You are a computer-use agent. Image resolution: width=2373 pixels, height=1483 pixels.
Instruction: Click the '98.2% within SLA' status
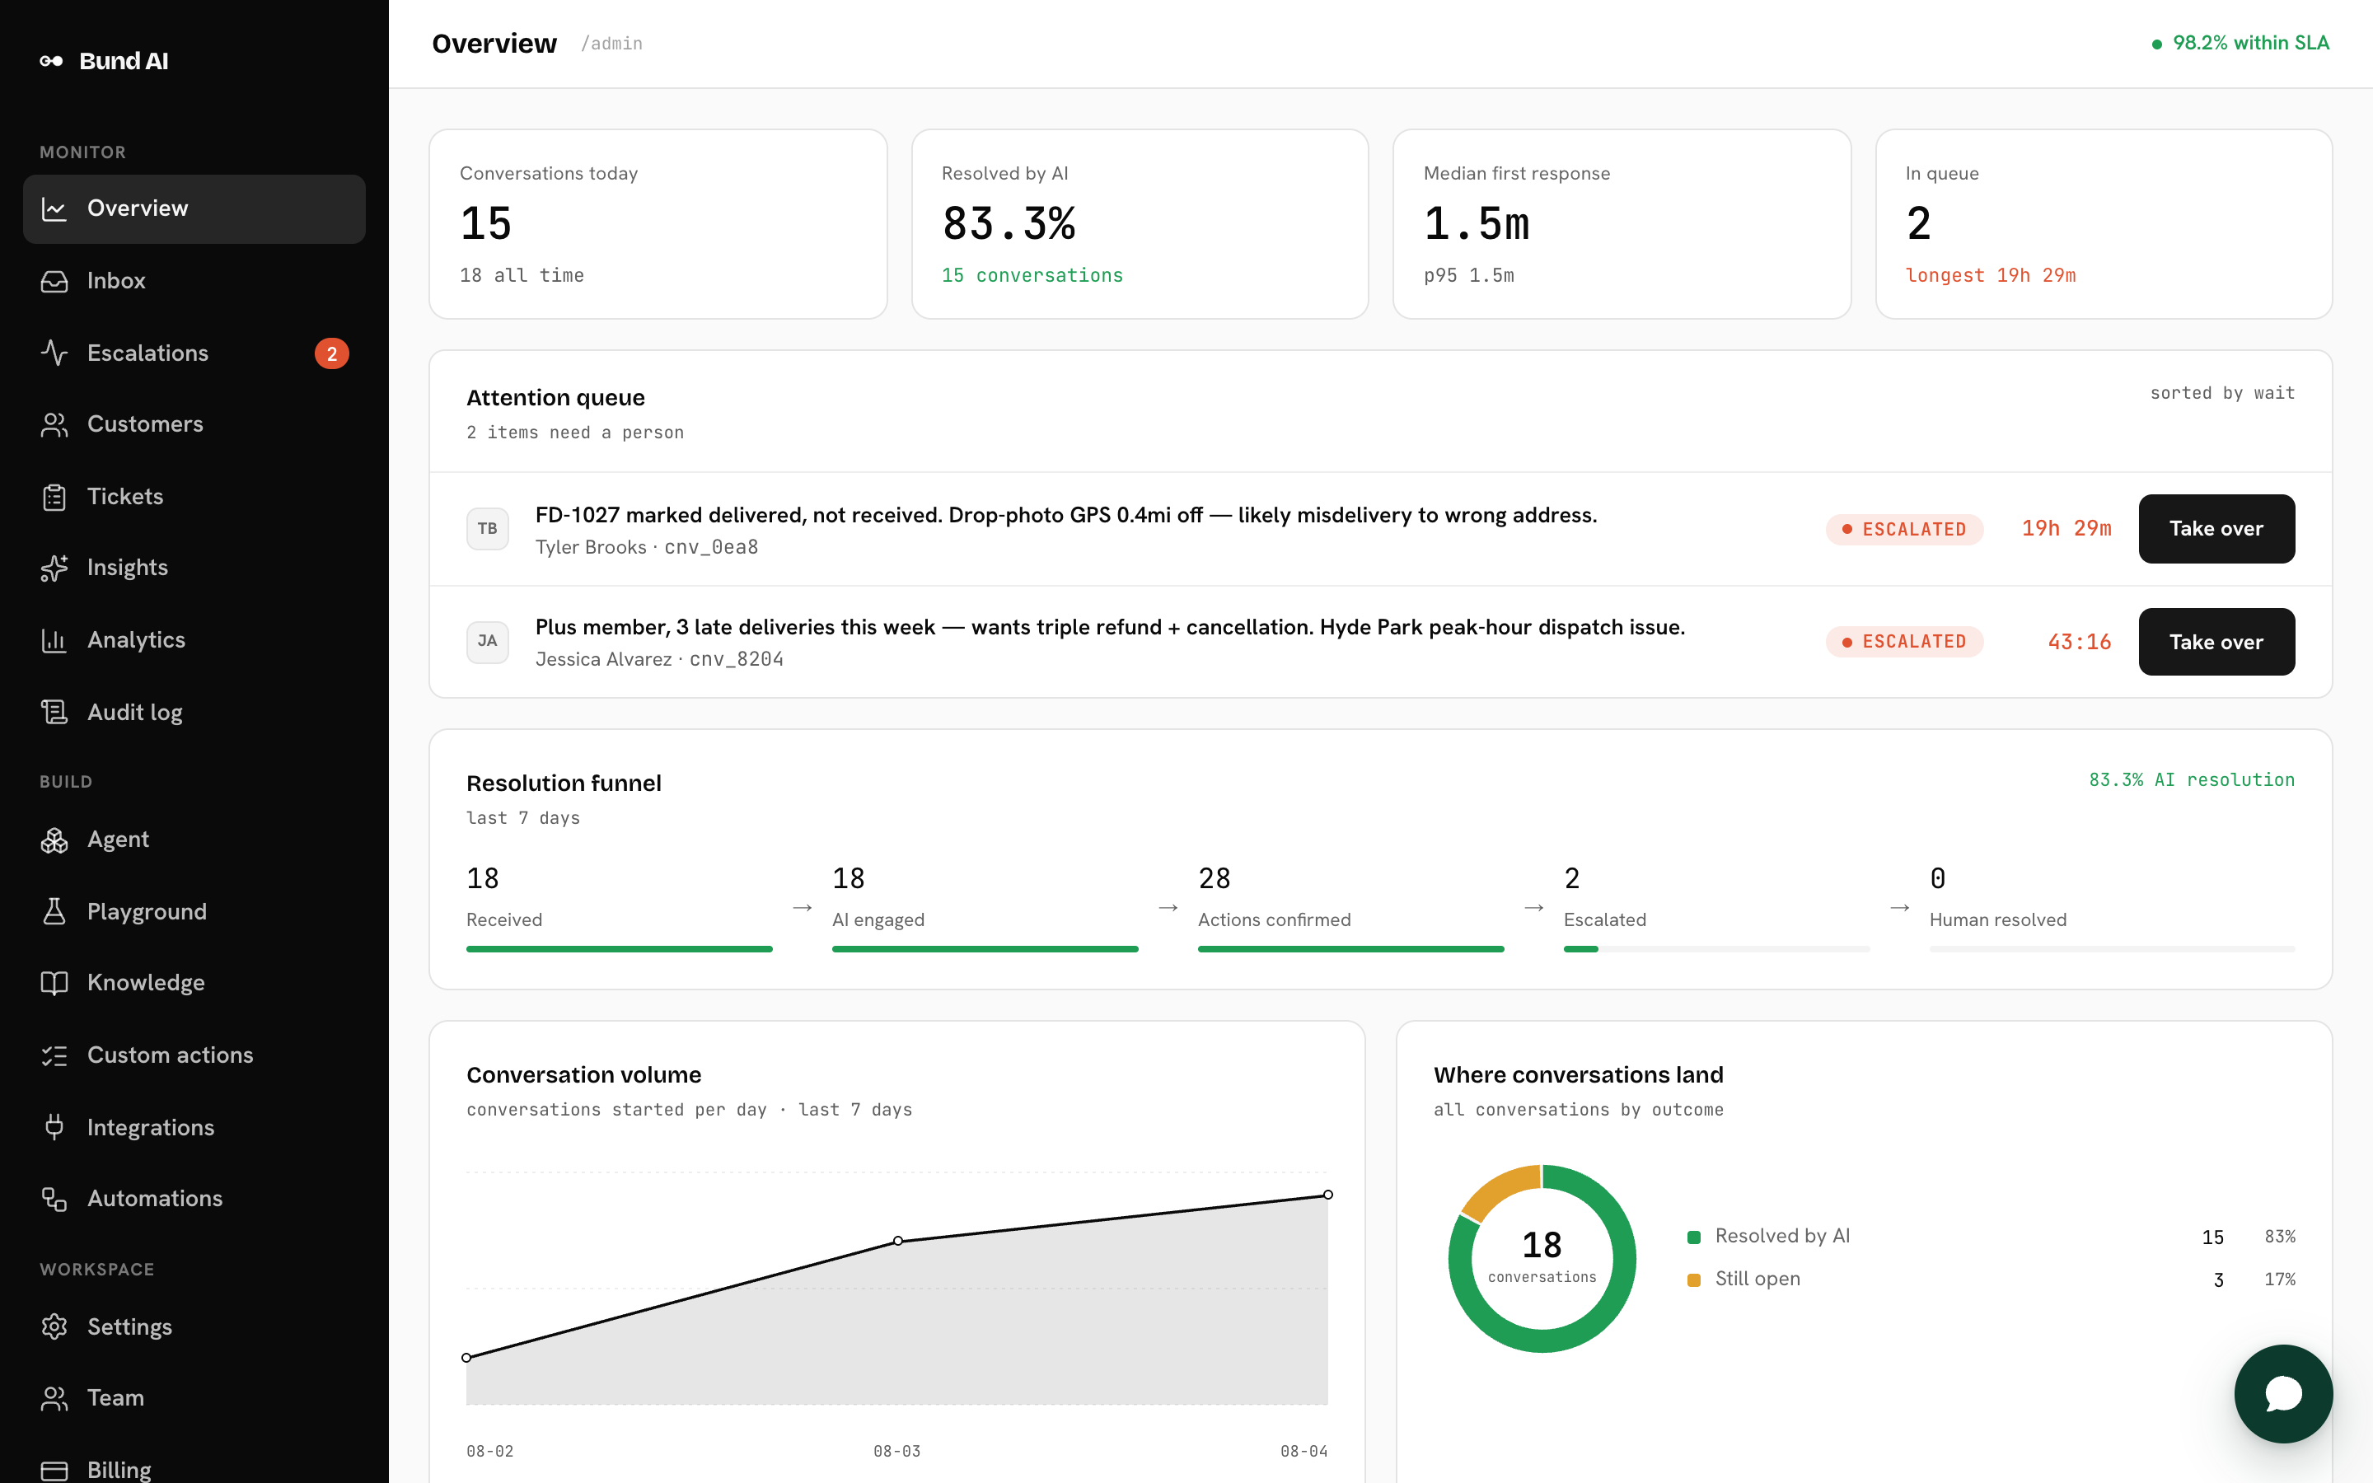click(x=2240, y=43)
